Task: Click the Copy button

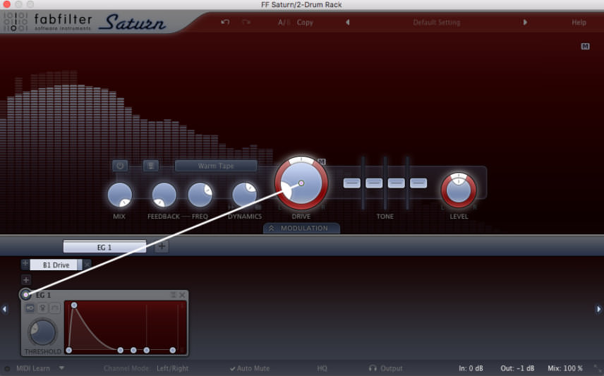Action: (305, 23)
